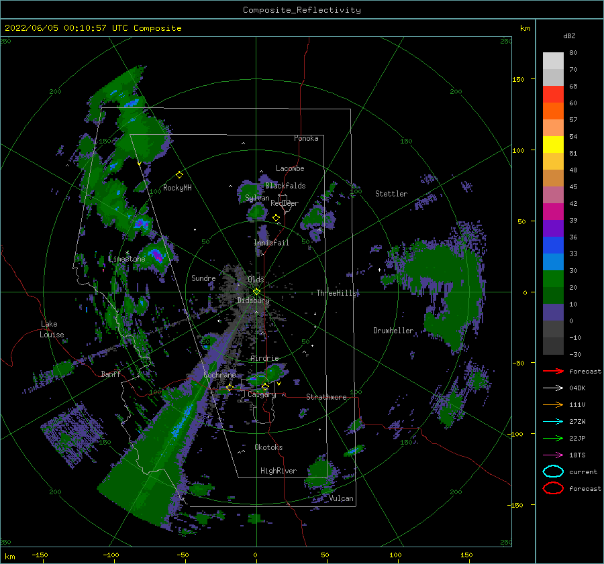The height and width of the screenshot is (564, 604).
Task: Select the slate purple 0-10 dBZ swatch
Action: (x=553, y=312)
